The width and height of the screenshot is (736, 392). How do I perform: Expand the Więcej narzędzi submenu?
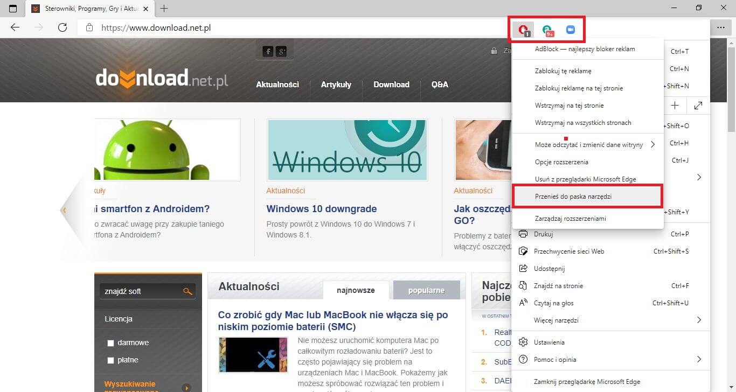[699, 320]
